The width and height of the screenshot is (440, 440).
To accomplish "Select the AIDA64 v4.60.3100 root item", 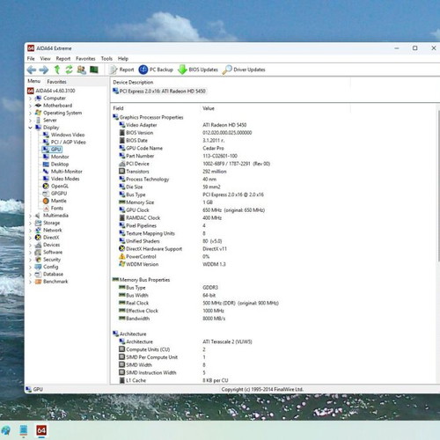I will (x=51, y=91).
